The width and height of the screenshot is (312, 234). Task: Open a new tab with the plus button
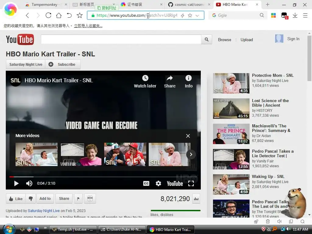point(268,4)
